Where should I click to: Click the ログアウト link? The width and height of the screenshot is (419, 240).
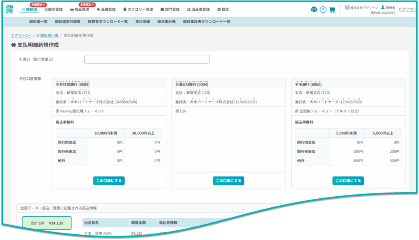[408, 9]
